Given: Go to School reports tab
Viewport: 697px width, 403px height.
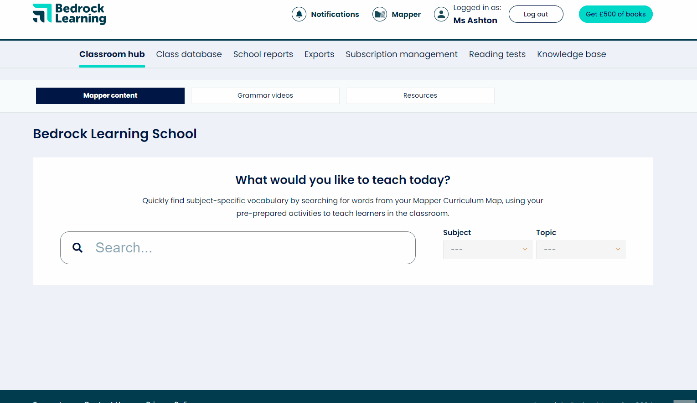Looking at the screenshot, I should tap(263, 54).
